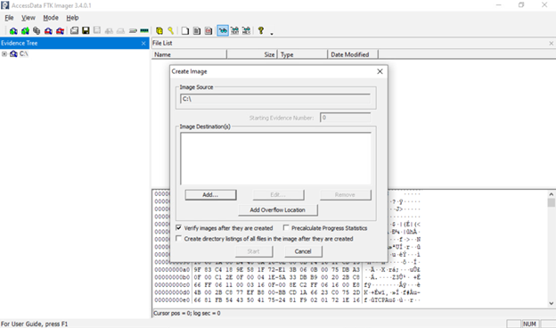Viewport: 556px width, 328px height.
Task: Switch to the hex viewer mode icon
Action: (246, 31)
